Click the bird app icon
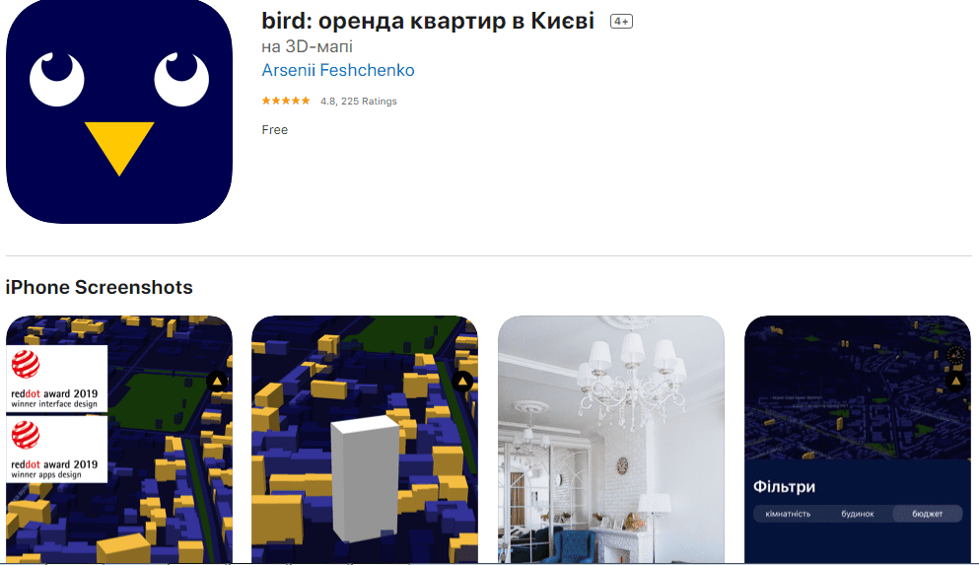The image size is (979, 565). click(119, 111)
